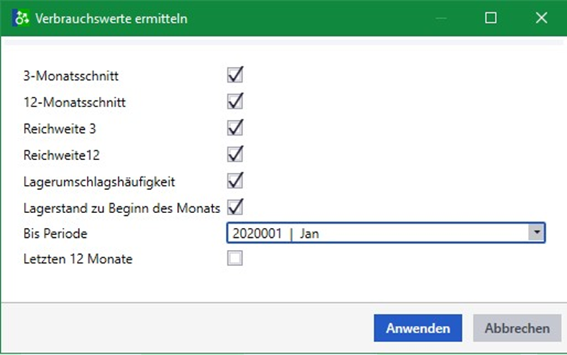Toggle the Lagerumschlagshäufigkeit checkbox
567x355 pixels.
[235, 181]
